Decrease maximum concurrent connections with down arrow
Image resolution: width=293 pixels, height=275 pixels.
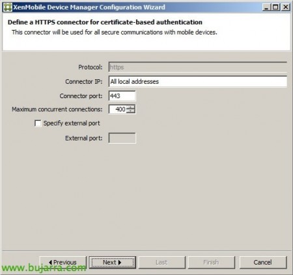[x=130, y=111]
